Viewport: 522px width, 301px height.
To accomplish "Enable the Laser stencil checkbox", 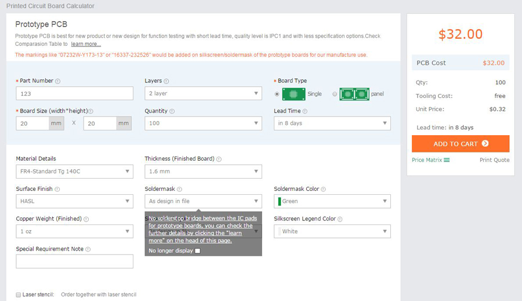I will pos(19,295).
